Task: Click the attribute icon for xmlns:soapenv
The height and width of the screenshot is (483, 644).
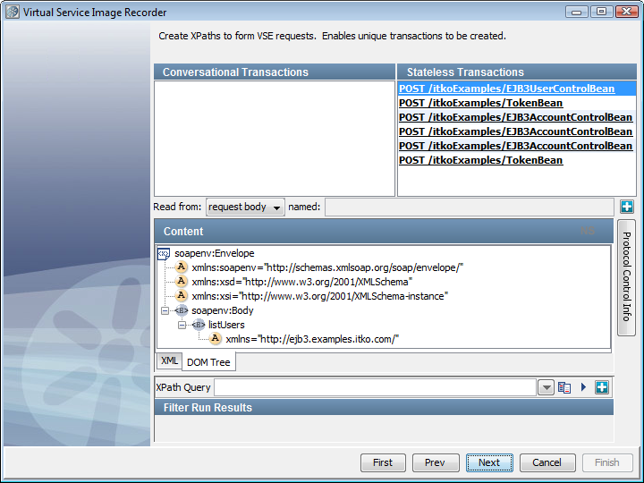Action: pos(181,267)
